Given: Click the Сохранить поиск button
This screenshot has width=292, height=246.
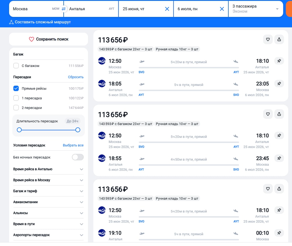Looking at the screenshot, I should click(x=48, y=39).
